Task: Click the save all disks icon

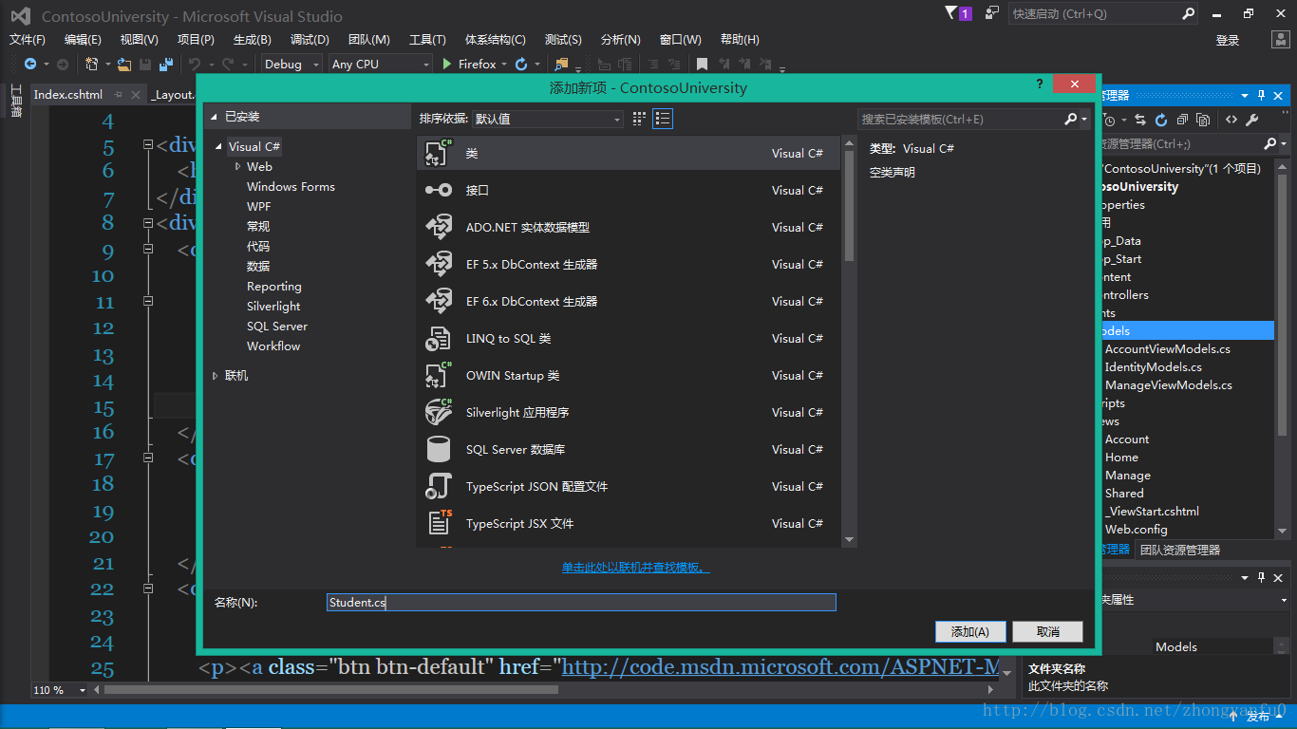Action: coord(166,64)
